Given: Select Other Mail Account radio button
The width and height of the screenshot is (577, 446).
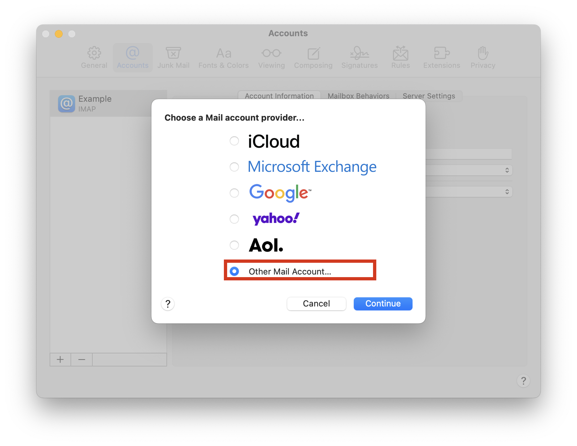Looking at the screenshot, I should pyautogui.click(x=234, y=271).
